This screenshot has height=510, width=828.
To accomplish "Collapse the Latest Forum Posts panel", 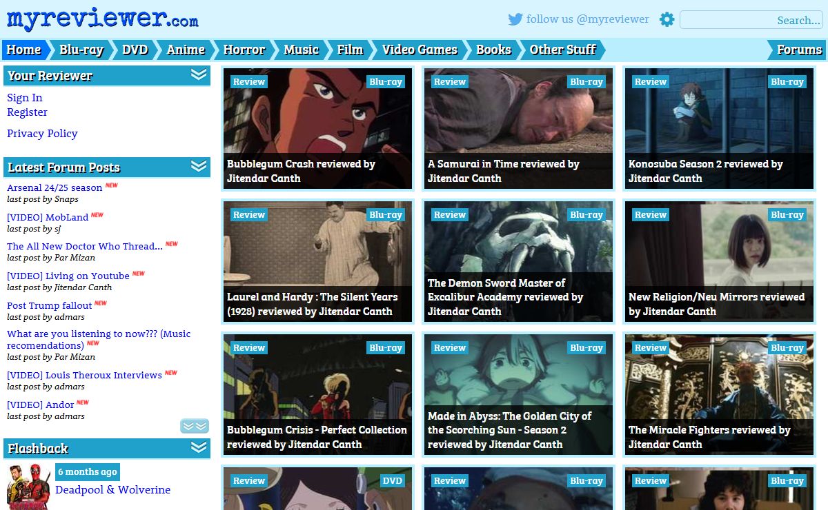I will pos(199,166).
